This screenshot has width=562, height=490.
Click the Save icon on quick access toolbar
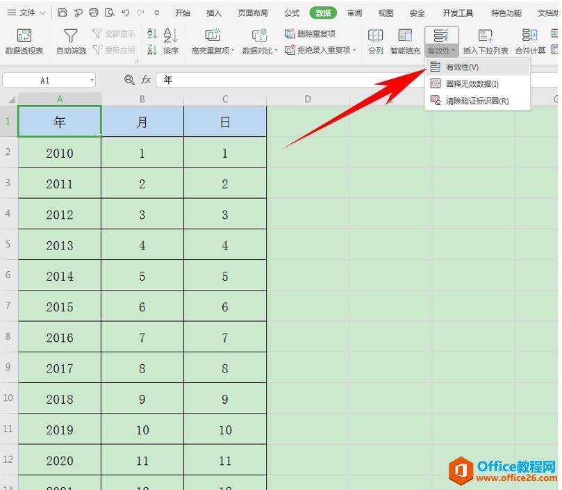tap(62, 12)
